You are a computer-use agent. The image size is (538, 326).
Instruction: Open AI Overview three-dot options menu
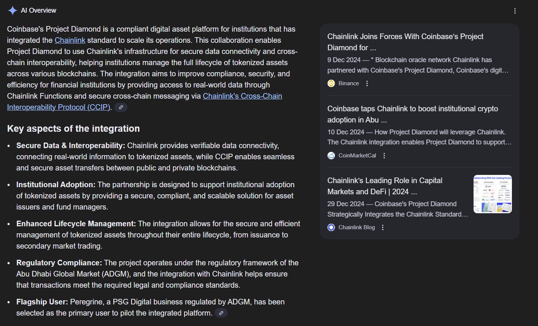coord(515,11)
